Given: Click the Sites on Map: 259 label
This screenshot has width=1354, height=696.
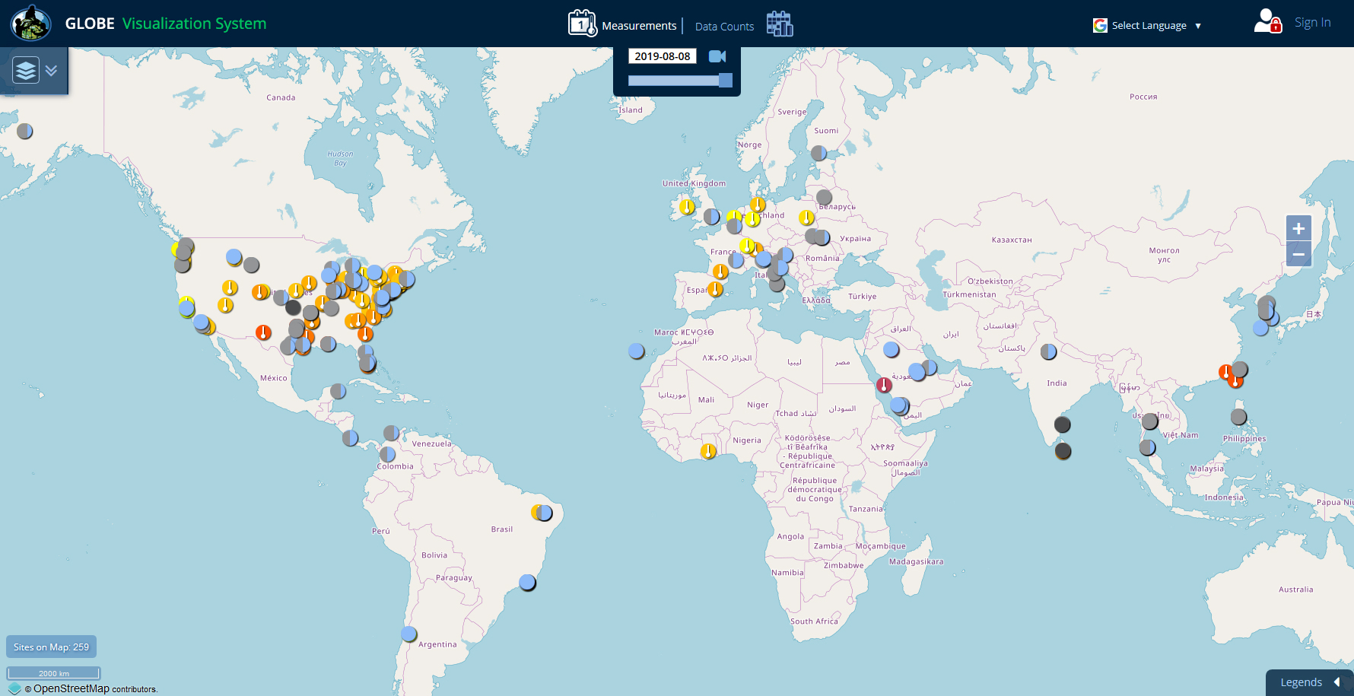Looking at the screenshot, I should click(x=51, y=647).
